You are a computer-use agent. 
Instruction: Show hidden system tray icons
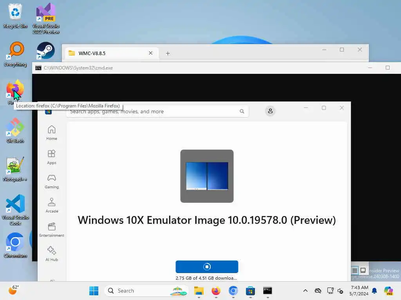pos(305,291)
